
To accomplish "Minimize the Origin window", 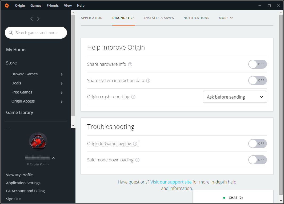I will click(259, 6).
